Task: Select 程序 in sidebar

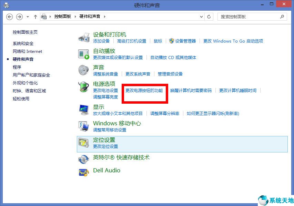Action: coord(17,67)
